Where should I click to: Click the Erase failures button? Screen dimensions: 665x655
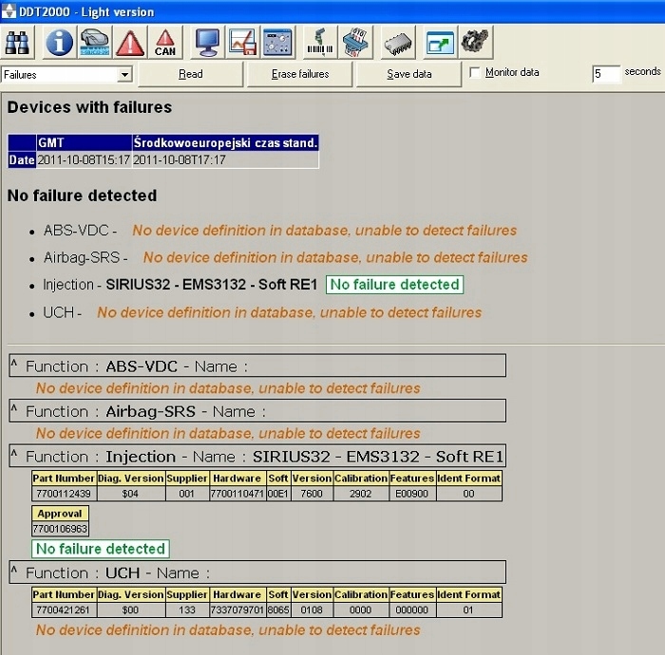(300, 74)
